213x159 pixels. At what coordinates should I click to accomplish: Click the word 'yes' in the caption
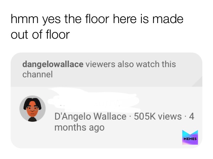tap(51, 20)
